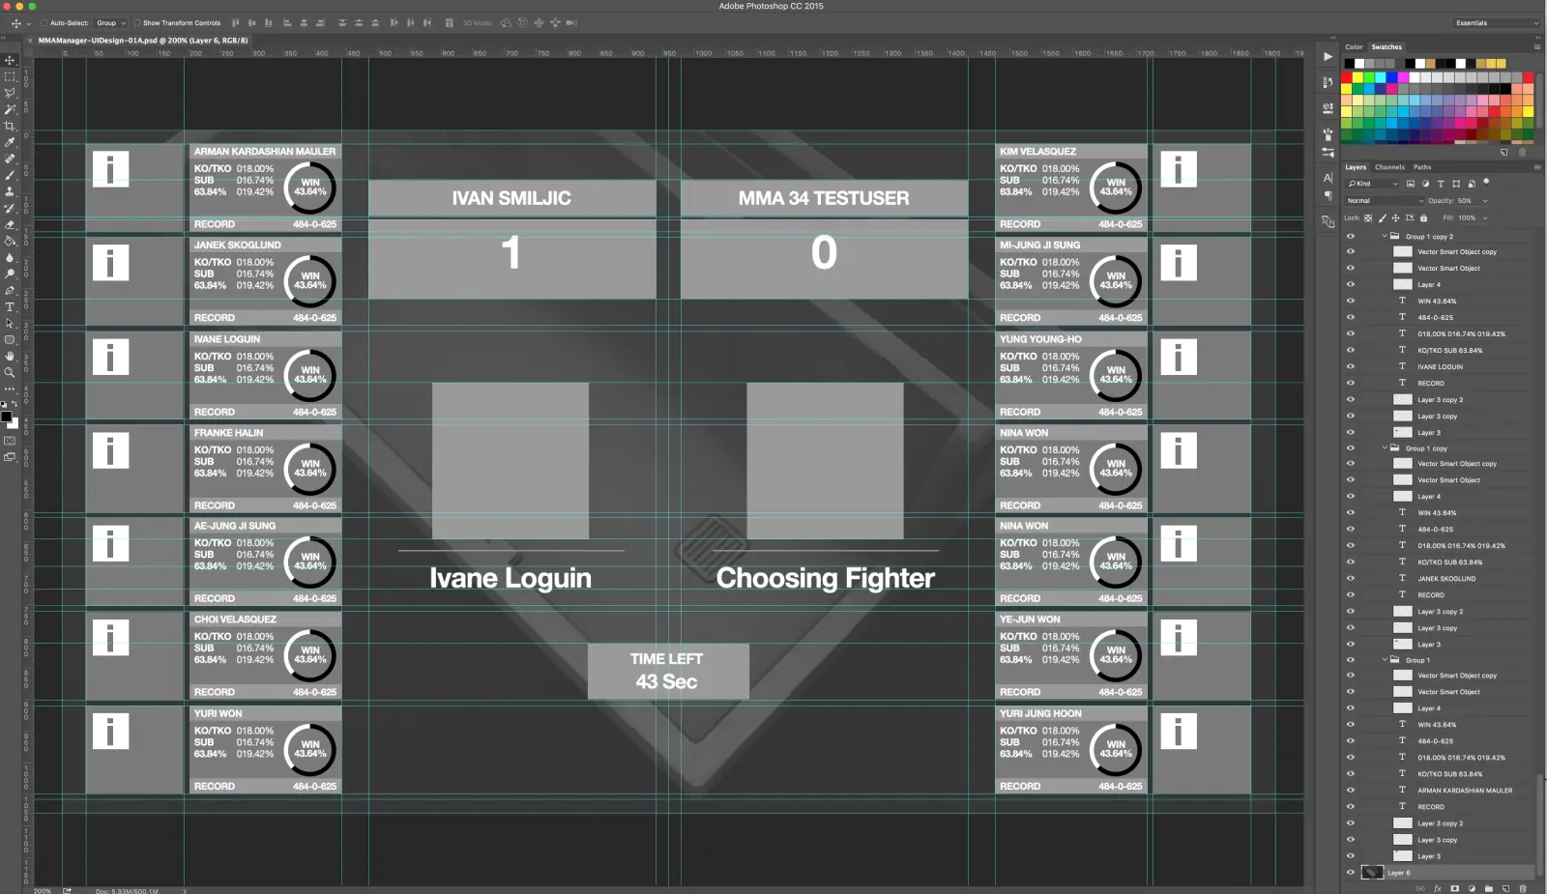Select the Lasso tool
The height and width of the screenshot is (894, 1547).
pyautogui.click(x=10, y=93)
